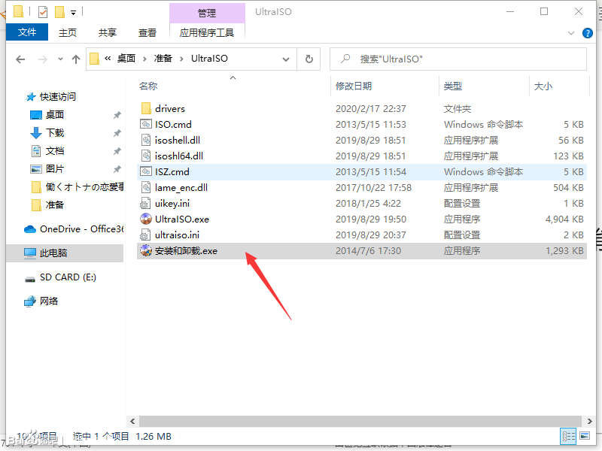Navigate to 桌面 in breadcrumb
This screenshot has height=451, width=602.
coord(126,59)
